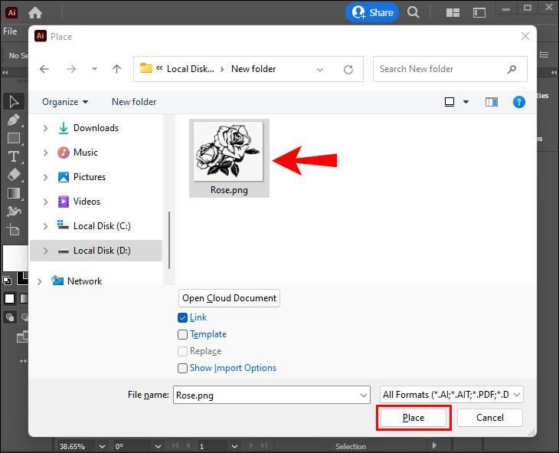Image resolution: width=559 pixels, height=453 pixels.
Task: Open the All Formats file type dropdown
Action: coord(451,395)
